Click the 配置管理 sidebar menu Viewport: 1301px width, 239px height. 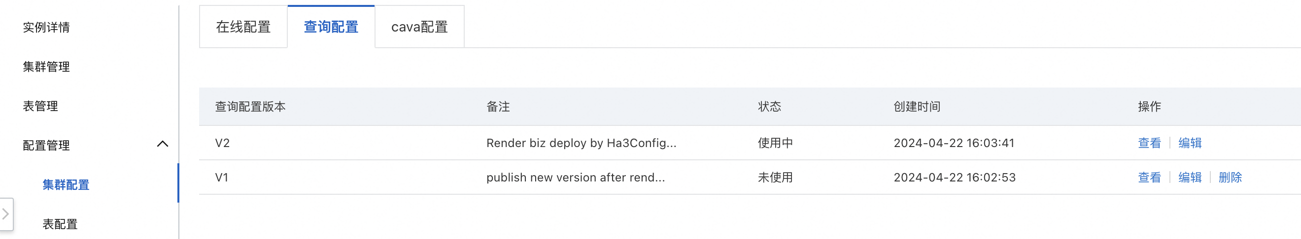[x=46, y=145]
